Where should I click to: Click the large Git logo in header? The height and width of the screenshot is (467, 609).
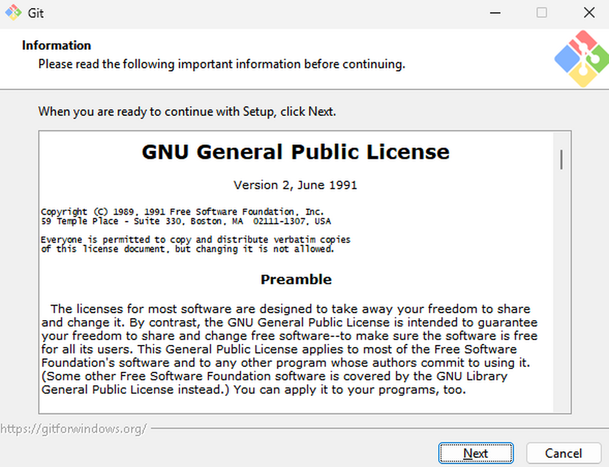[582, 58]
